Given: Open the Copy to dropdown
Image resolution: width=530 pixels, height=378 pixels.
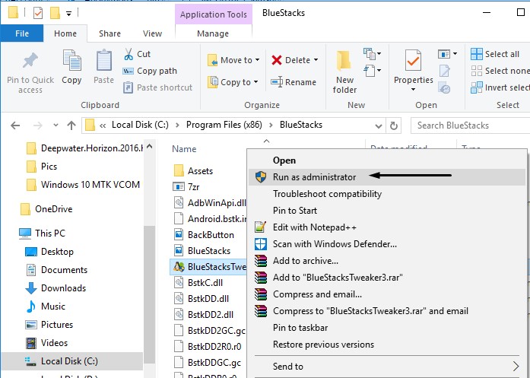Looking at the screenshot, I should 233,82.
